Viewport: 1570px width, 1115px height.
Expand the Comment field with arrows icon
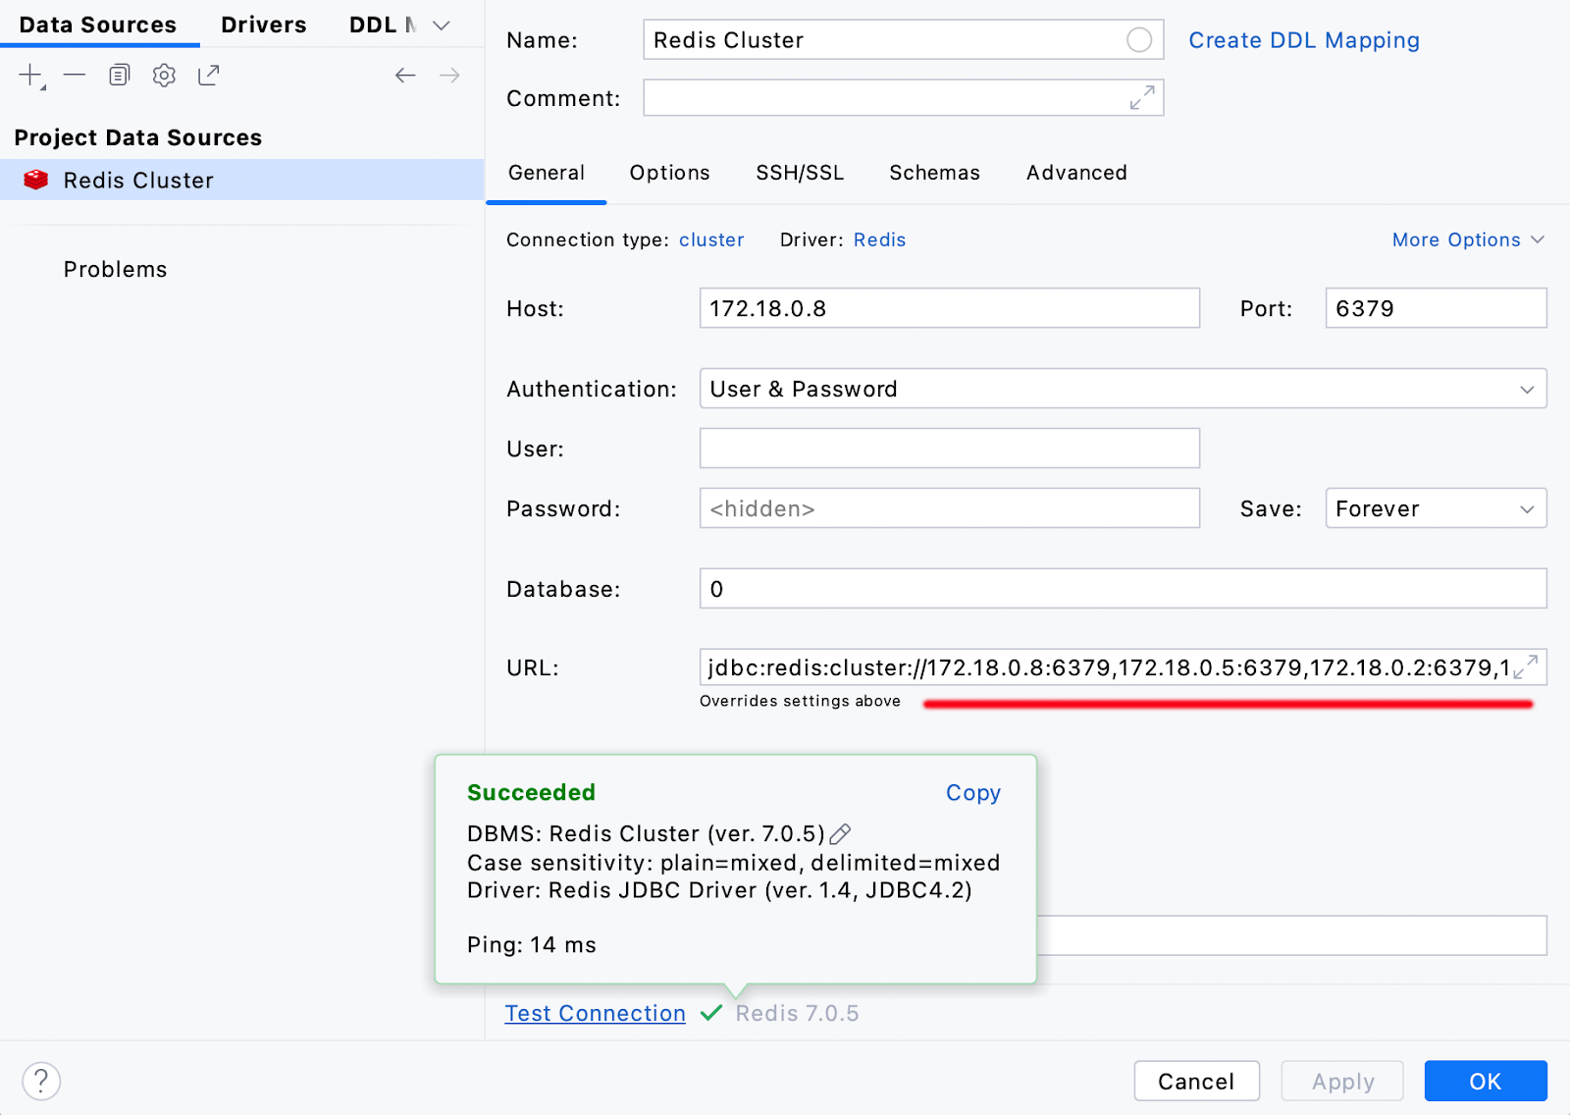tap(1141, 98)
